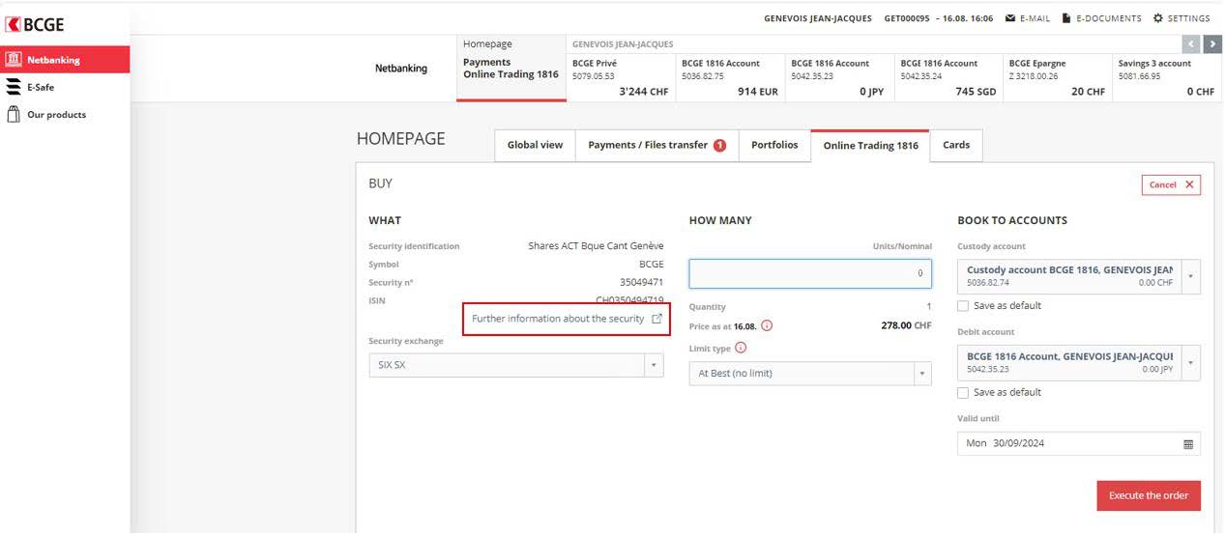Image resolution: width=1225 pixels, height=534 pixels.
Task: Switch to the Online Trading 1816 tab
Action: 870,146
